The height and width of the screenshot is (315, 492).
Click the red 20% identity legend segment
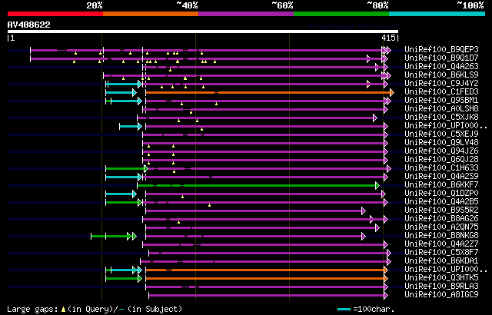[x=55, y=14]
